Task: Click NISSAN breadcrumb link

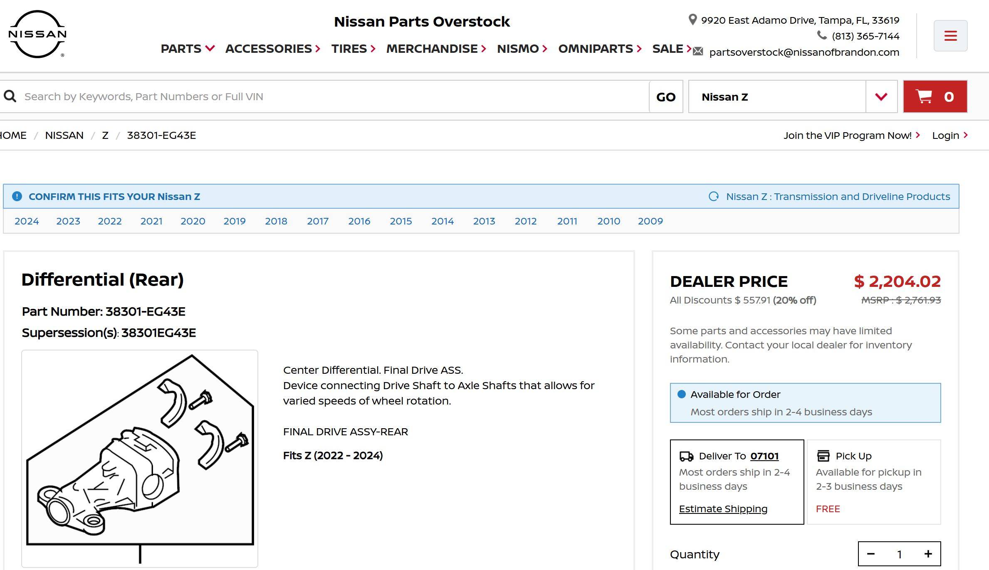Action: coord(64,135)
